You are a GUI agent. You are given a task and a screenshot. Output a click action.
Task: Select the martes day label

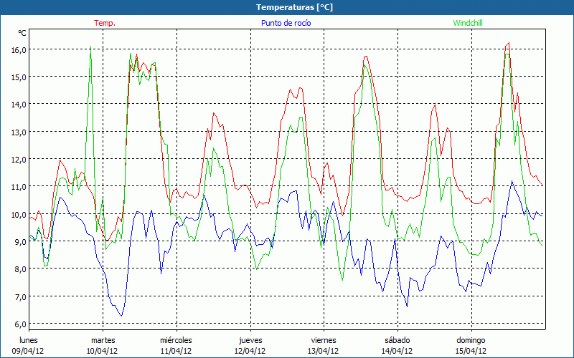(x=103, y=340)
